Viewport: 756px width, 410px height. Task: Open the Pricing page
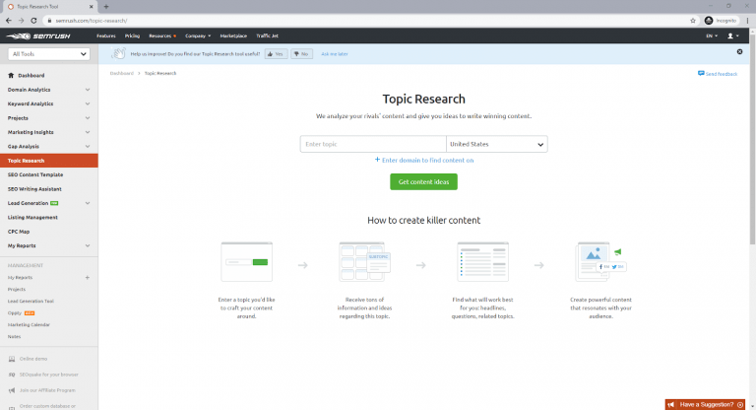(132, 35)
